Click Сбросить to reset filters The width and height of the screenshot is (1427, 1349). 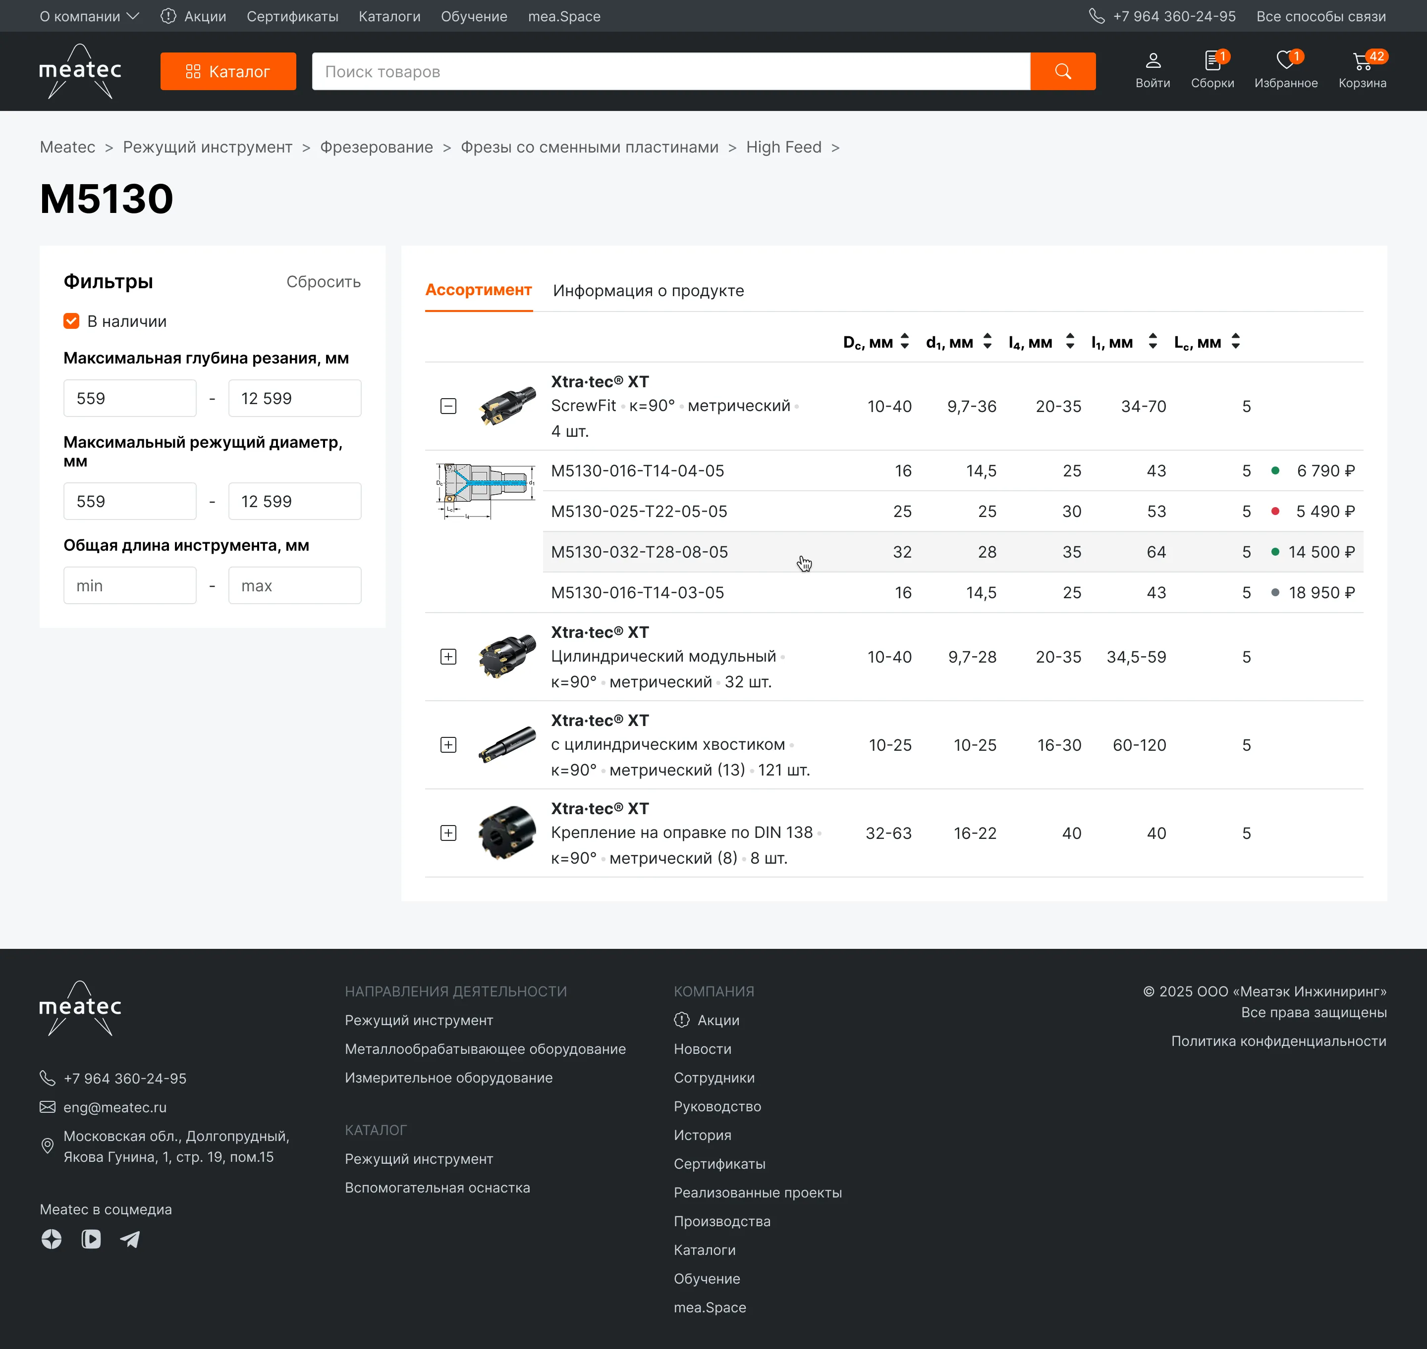[x=323, y=282]
